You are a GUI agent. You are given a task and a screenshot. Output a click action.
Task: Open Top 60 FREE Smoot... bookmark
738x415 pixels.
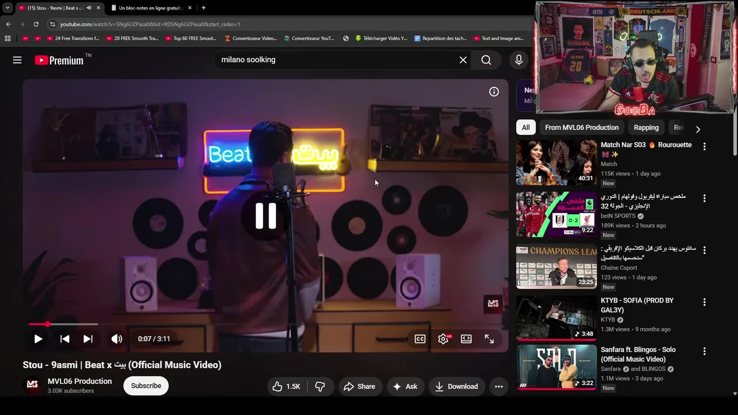coord(191,39)
